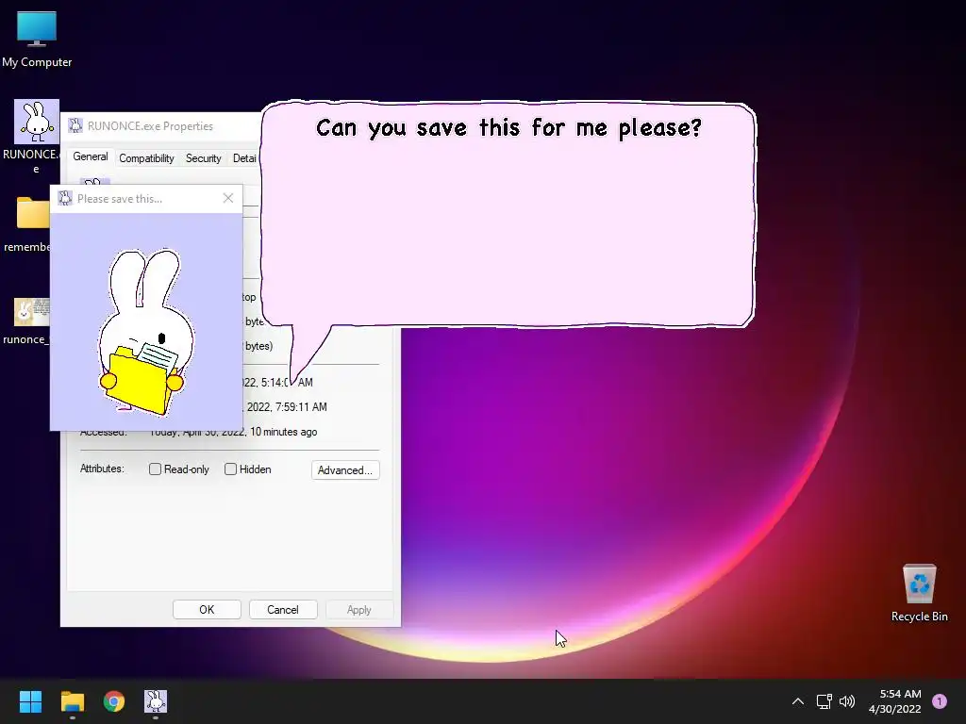Switch to the bunny app in the taskbar
This screenshot has width=966, height=724.
tap(156, 701)
